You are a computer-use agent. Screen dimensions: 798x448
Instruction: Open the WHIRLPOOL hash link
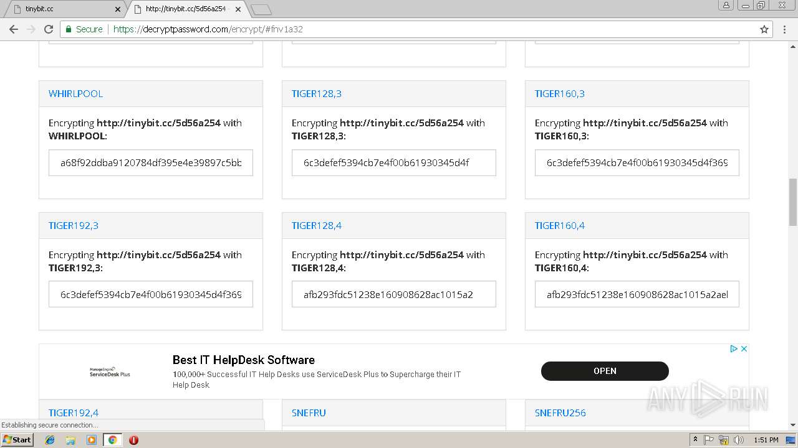75,94
